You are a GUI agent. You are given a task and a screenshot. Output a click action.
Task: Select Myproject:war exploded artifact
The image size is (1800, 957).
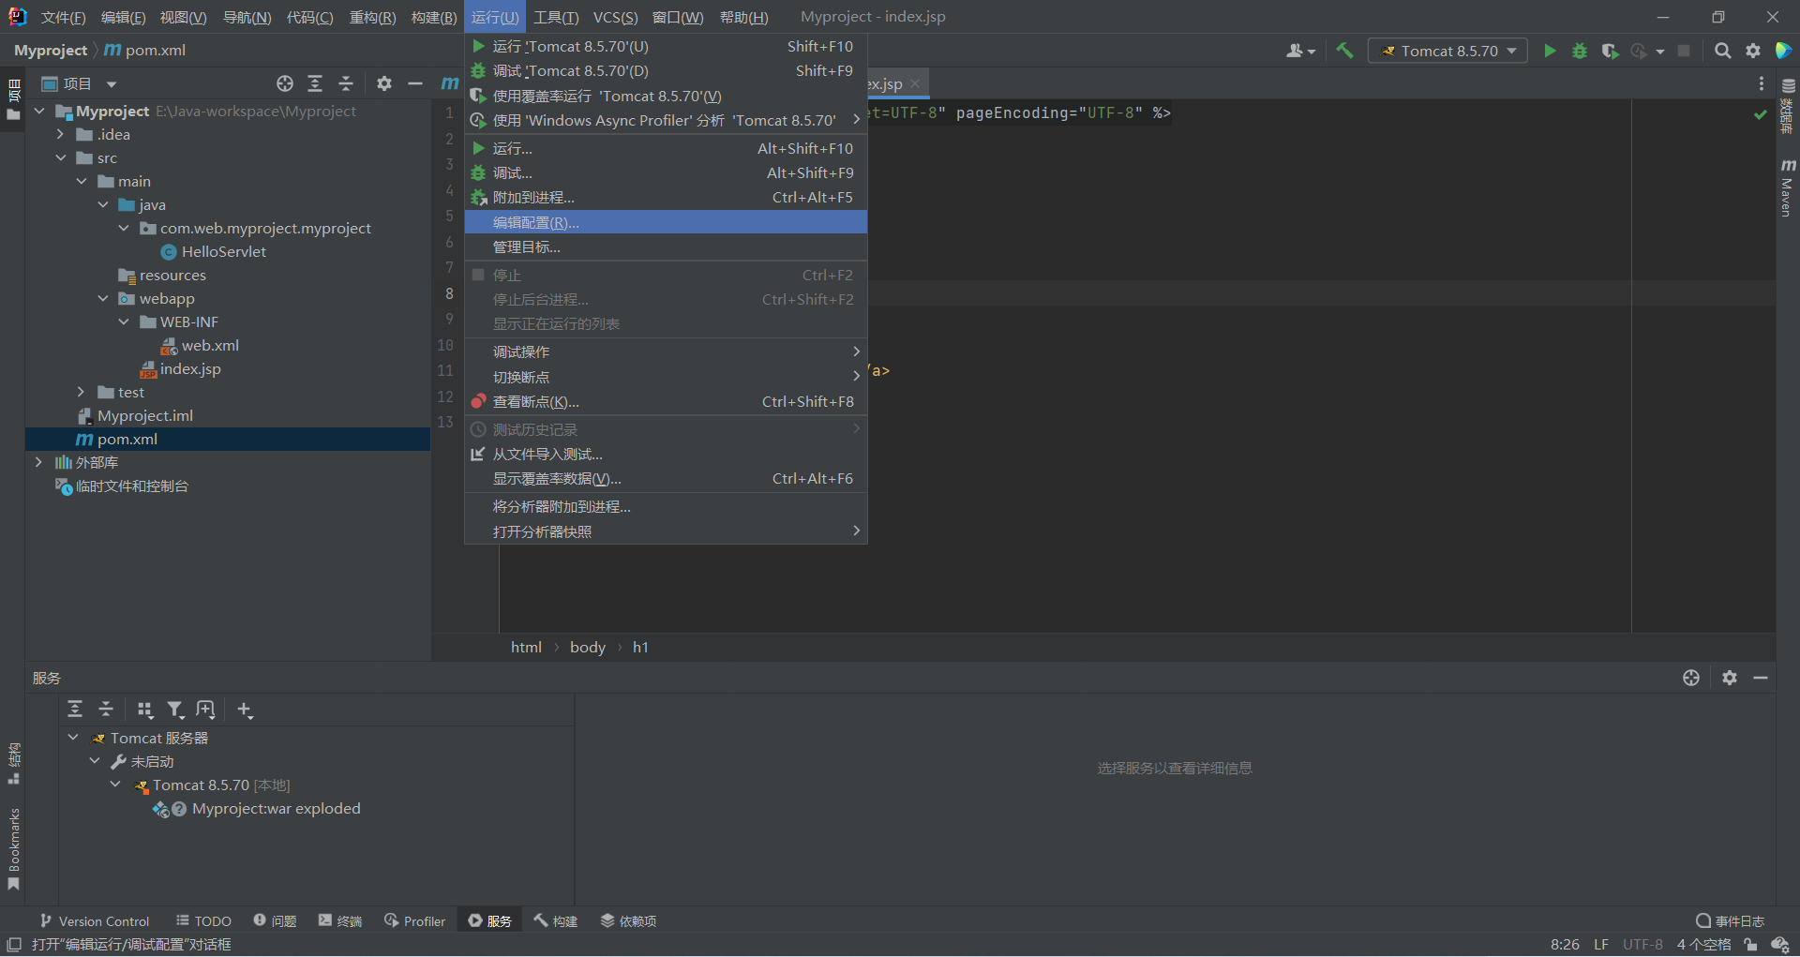(x=276, y=808)
